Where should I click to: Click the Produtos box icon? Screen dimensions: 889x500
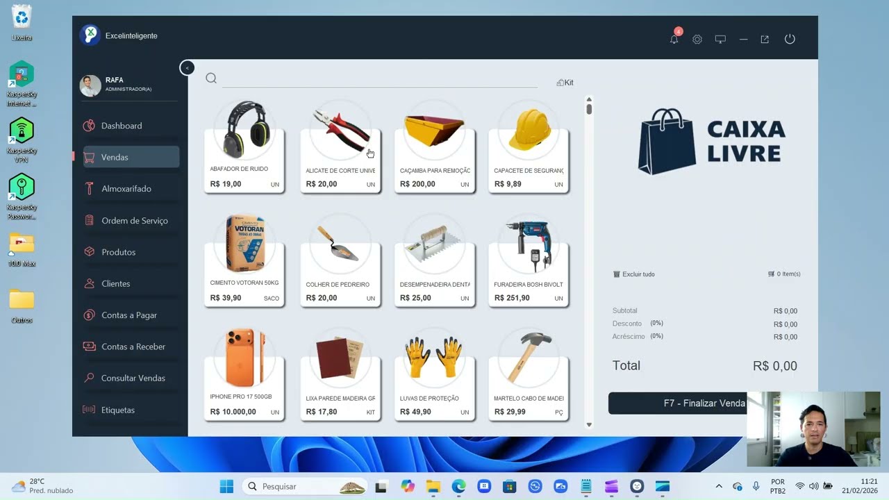[x=89, y=252]
